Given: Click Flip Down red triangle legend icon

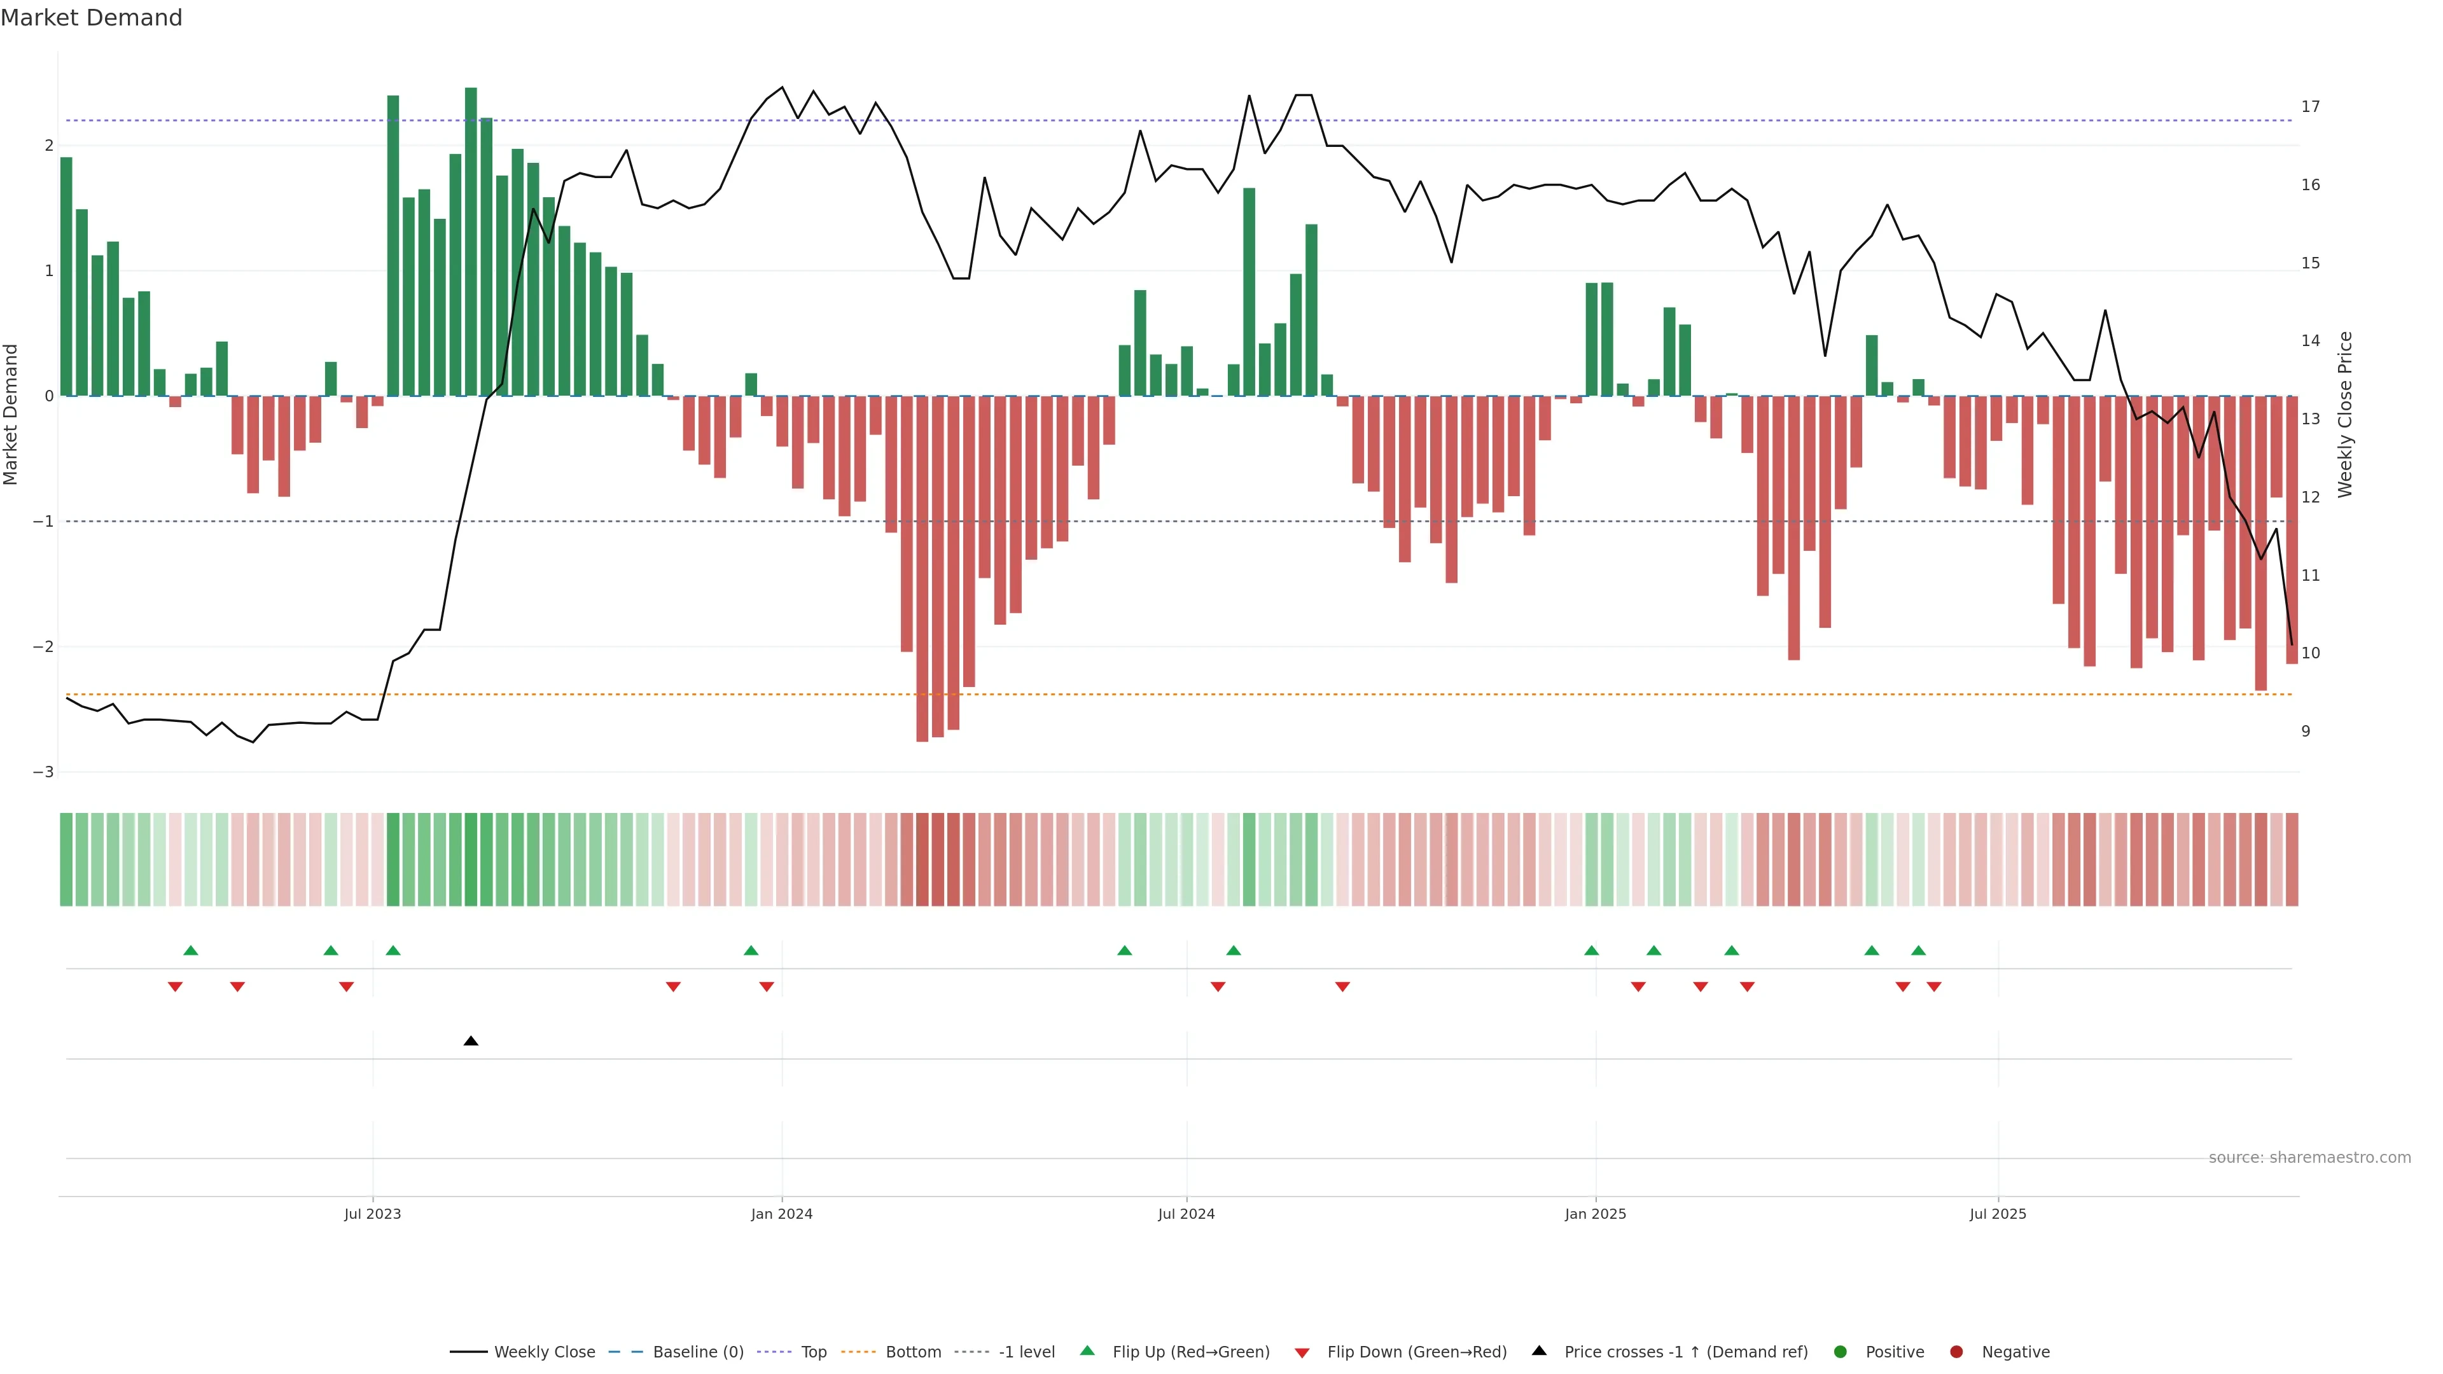Looking at the screenshot, I should [1302, 1353].
